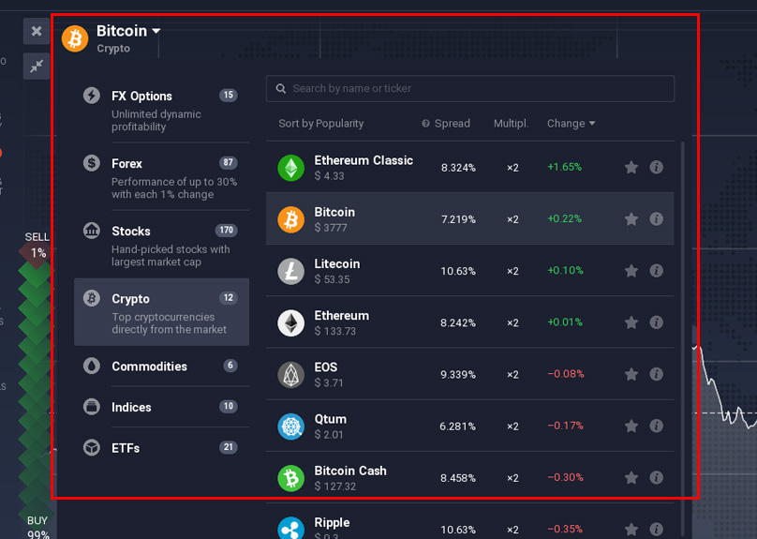757x539 pixels.
Task: Focus the Search by name or ticker field
Action: point(470,88)
